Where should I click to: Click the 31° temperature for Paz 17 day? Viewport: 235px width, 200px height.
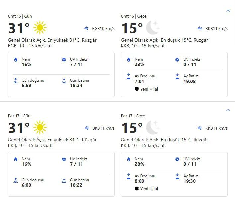click(19, 128)
